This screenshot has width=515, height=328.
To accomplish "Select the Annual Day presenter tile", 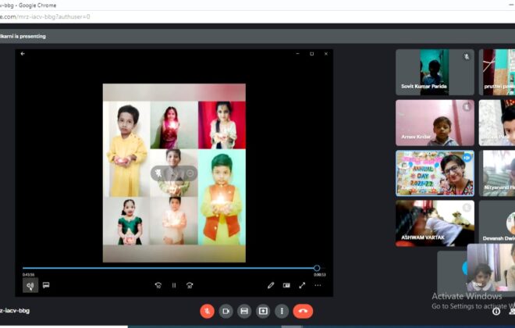I will 435,173.
